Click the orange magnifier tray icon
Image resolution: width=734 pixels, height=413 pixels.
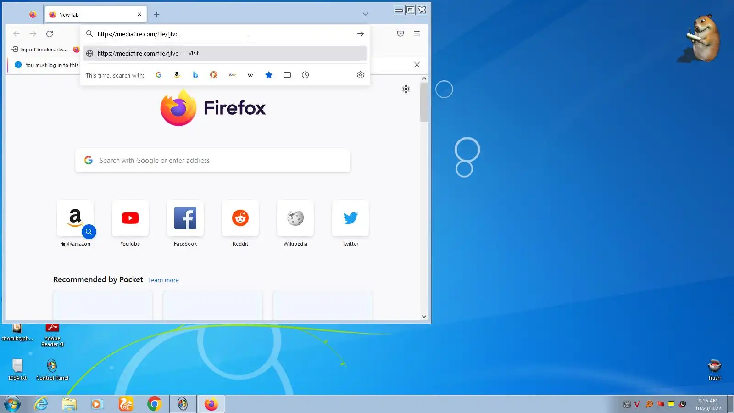coord(649,404)
